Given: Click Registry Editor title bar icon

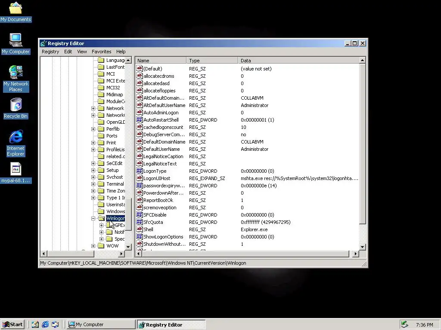Looking at the screenshot, I should click(43, 43).
